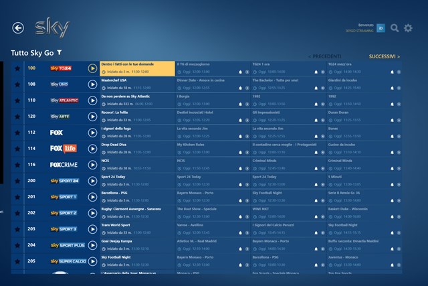Play channel 200 Sky Sport 24

click(x=92, y=181)
